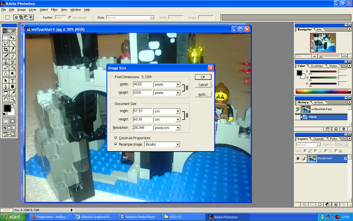This screenshot has width=353, height=221.
Task: Click new adjustment layer icon in Layers palette
Action: [327, 204]
